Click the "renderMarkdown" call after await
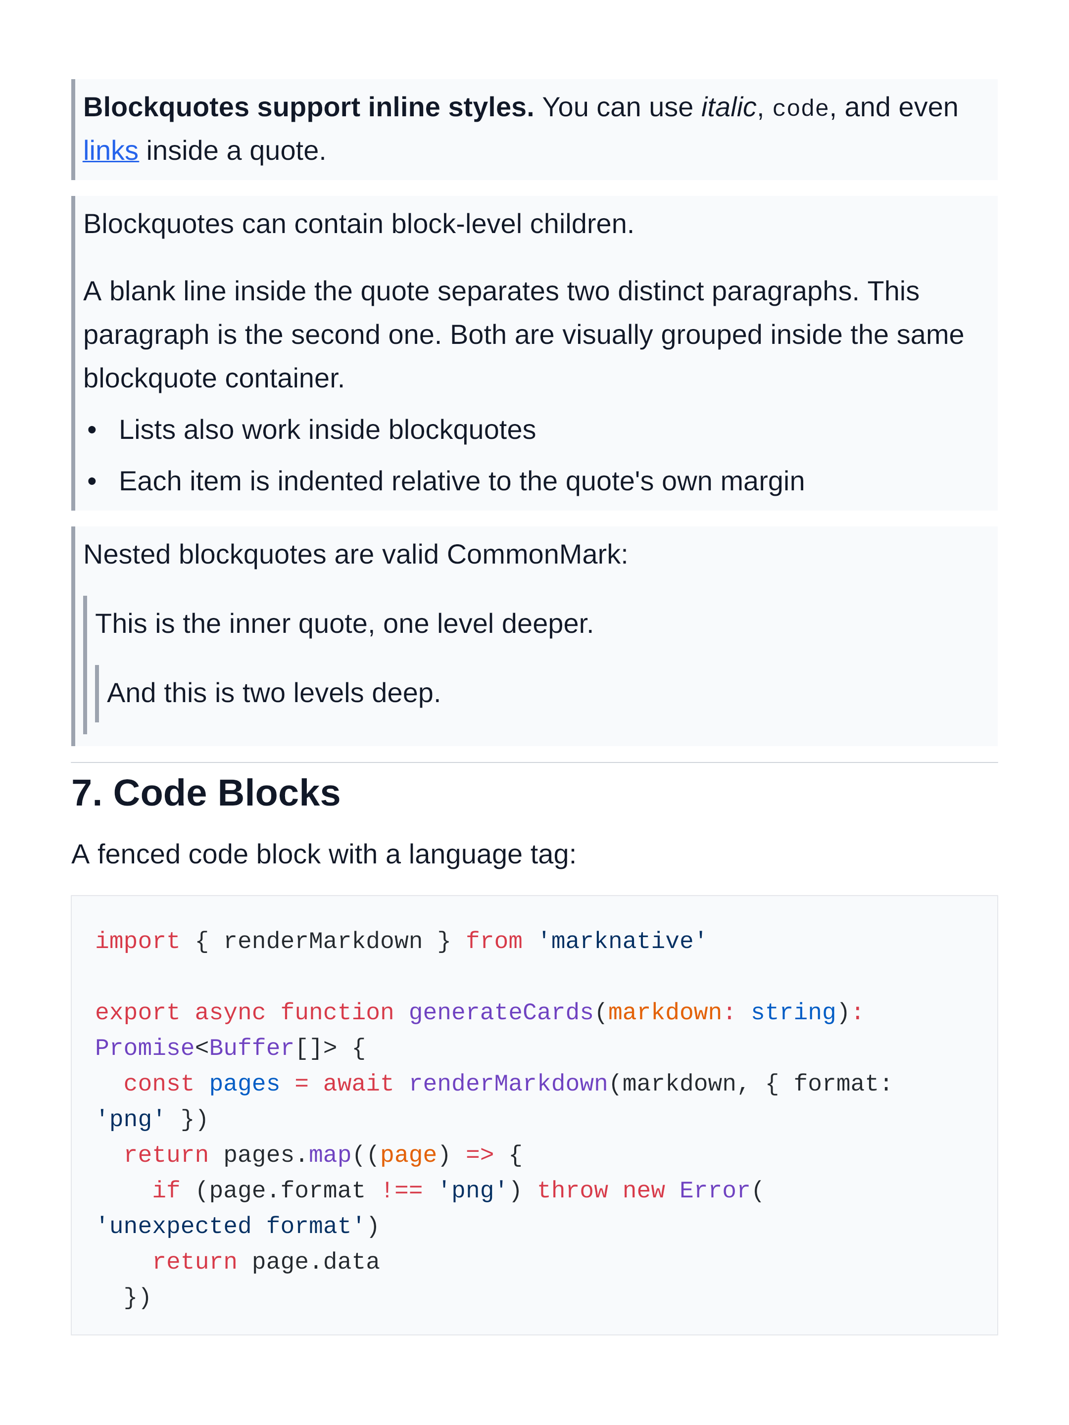Image resolution: width=1069 pixels, height=1425 pixels. click(x=508, y=1084)
